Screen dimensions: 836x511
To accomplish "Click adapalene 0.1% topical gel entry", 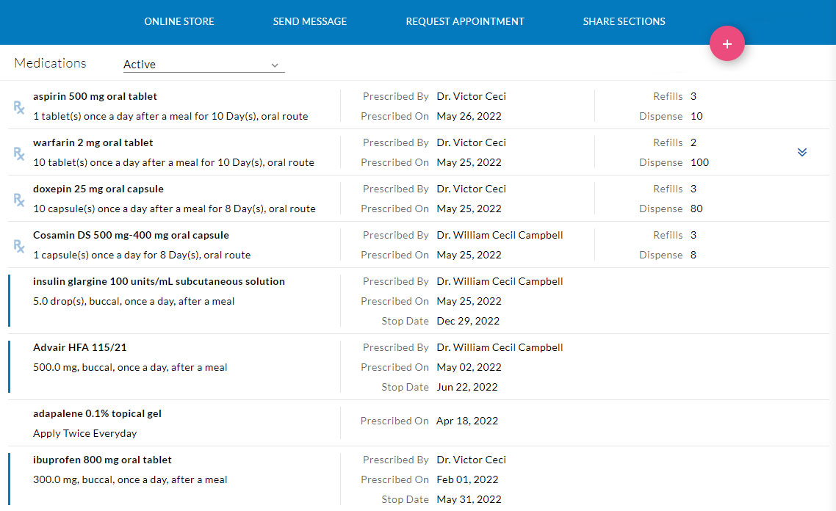I will click(x=97, y=413).
